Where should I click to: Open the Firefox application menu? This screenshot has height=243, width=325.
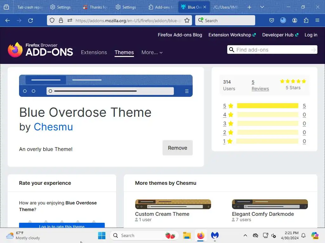317,21
